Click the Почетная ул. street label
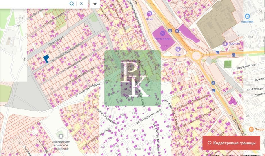Screen dimensions: 265x156 [56, 41]
